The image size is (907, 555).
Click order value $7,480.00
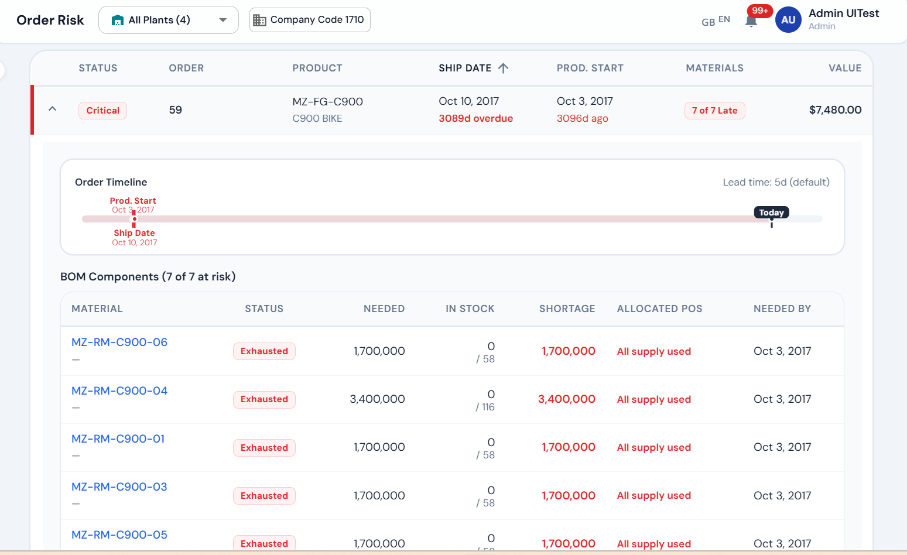pos(835,109)
